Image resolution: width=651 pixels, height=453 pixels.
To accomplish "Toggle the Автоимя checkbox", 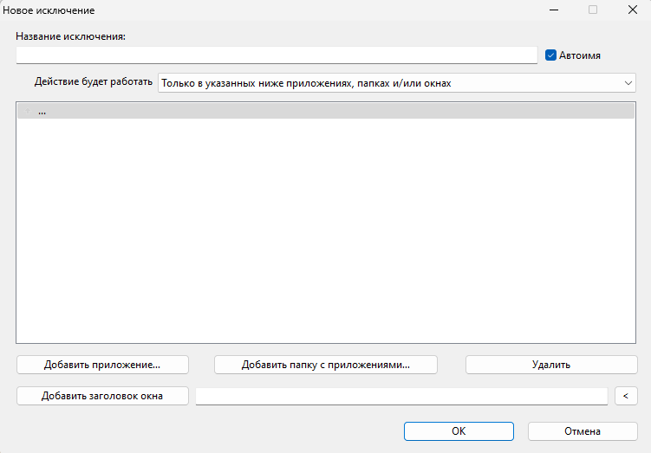I will click(x=550, y=55).
